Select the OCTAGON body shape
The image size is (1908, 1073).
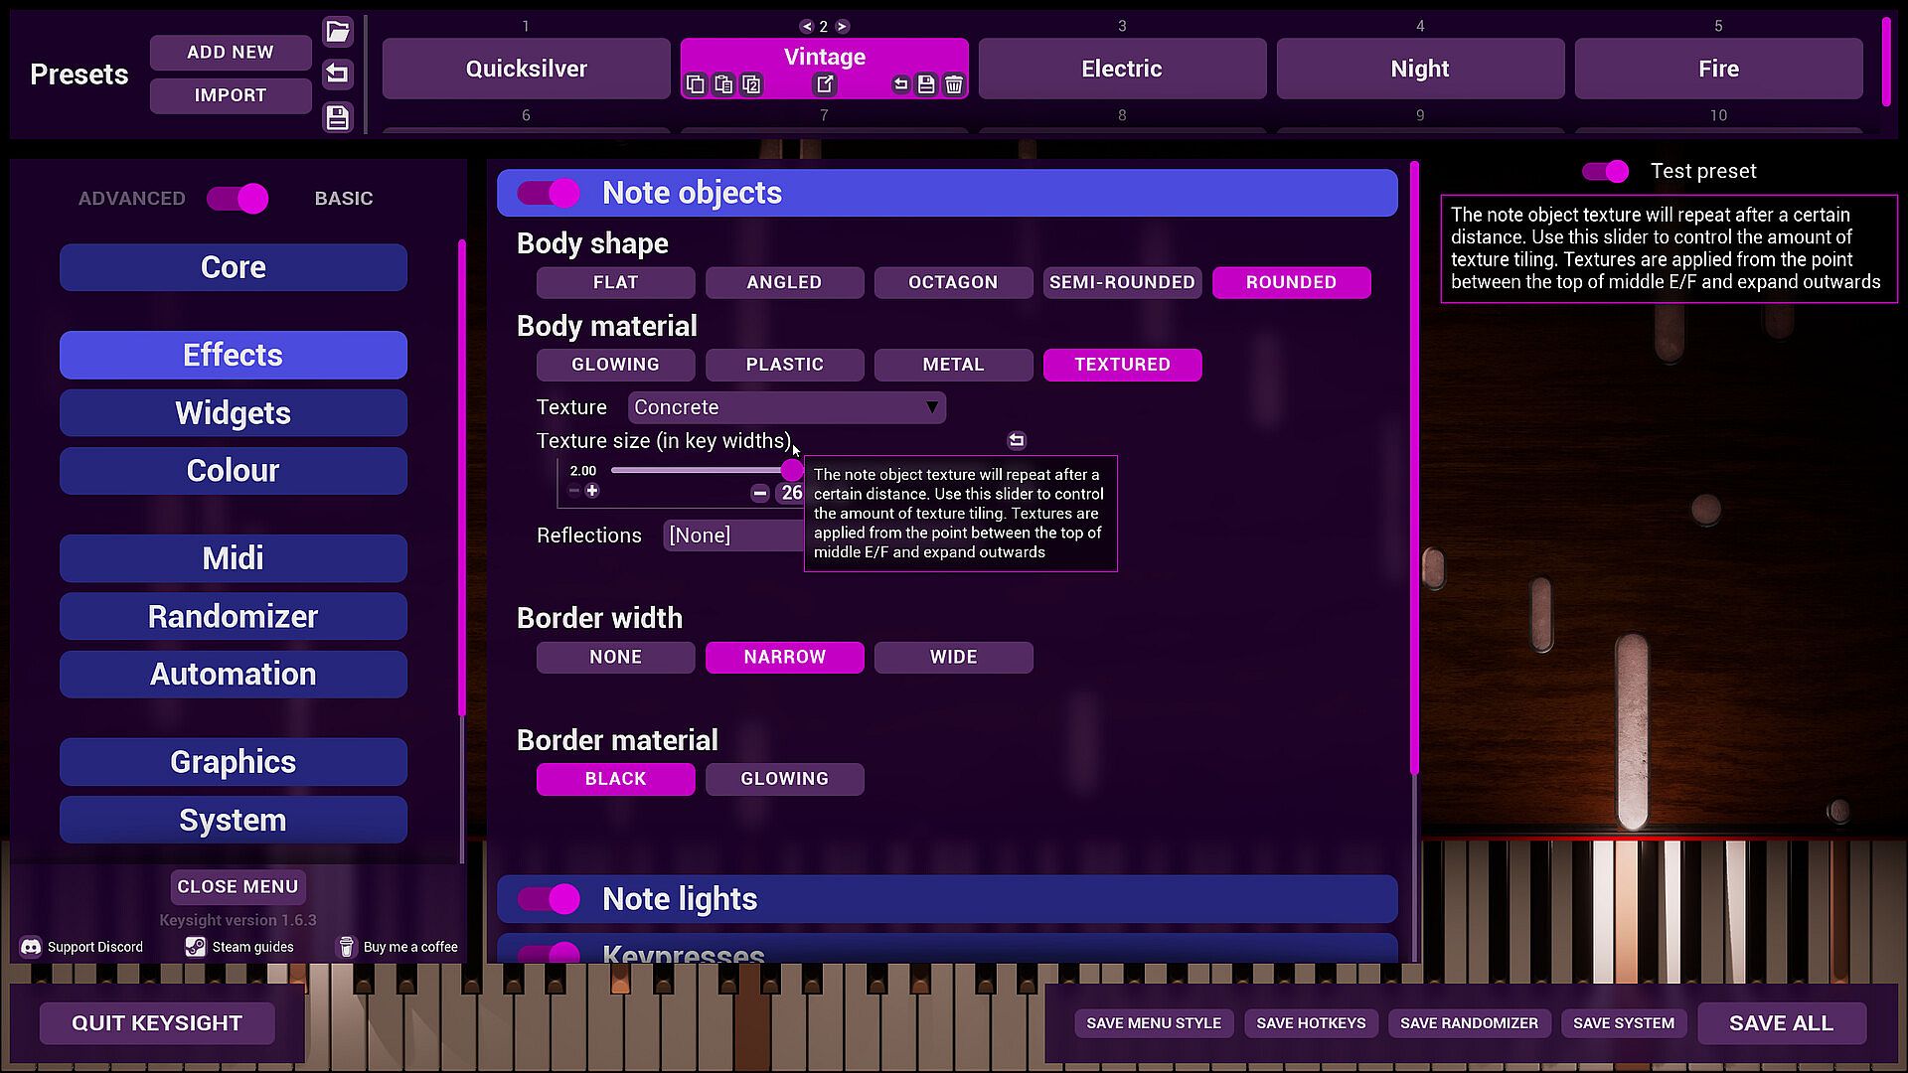[953, 282]
